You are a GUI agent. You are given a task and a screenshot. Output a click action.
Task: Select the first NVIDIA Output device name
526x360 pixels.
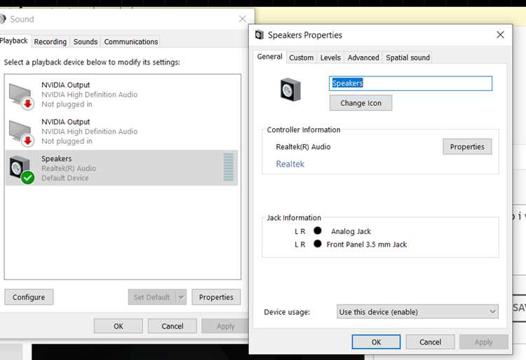click(x=66, y=85)
